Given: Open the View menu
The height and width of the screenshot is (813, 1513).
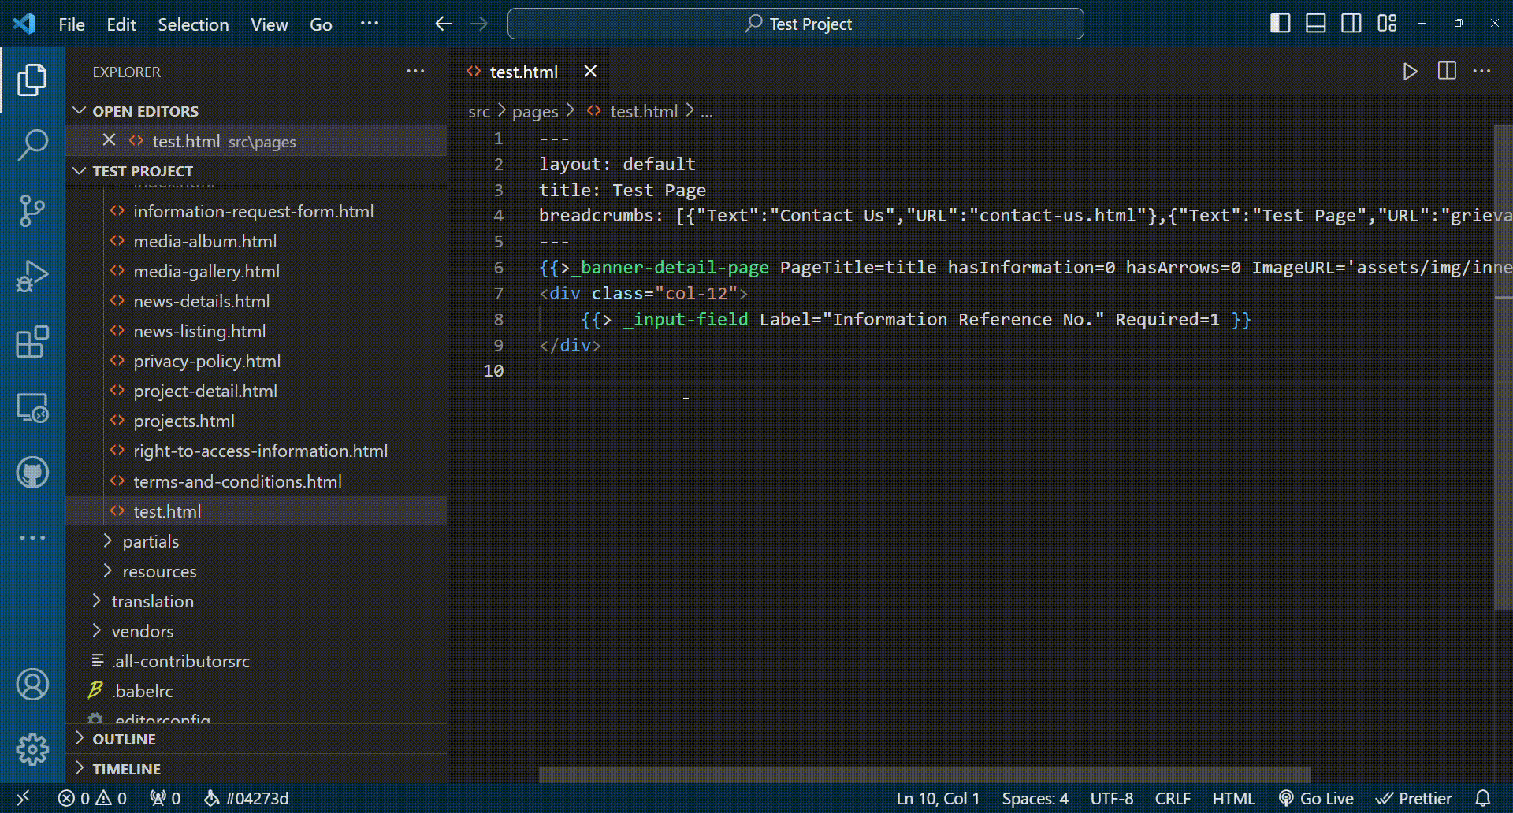Looking at the screenshot, I should (270, 24).
